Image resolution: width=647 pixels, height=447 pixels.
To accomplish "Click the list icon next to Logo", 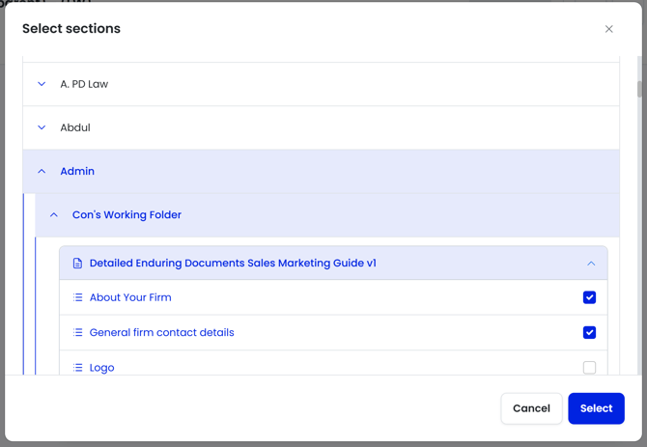I will coord(77,367).
